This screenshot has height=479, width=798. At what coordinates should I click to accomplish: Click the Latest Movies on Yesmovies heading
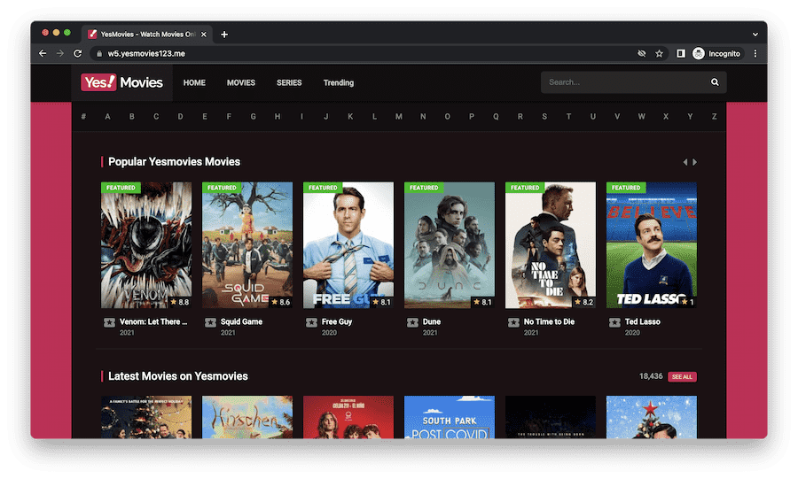point(178,376)
